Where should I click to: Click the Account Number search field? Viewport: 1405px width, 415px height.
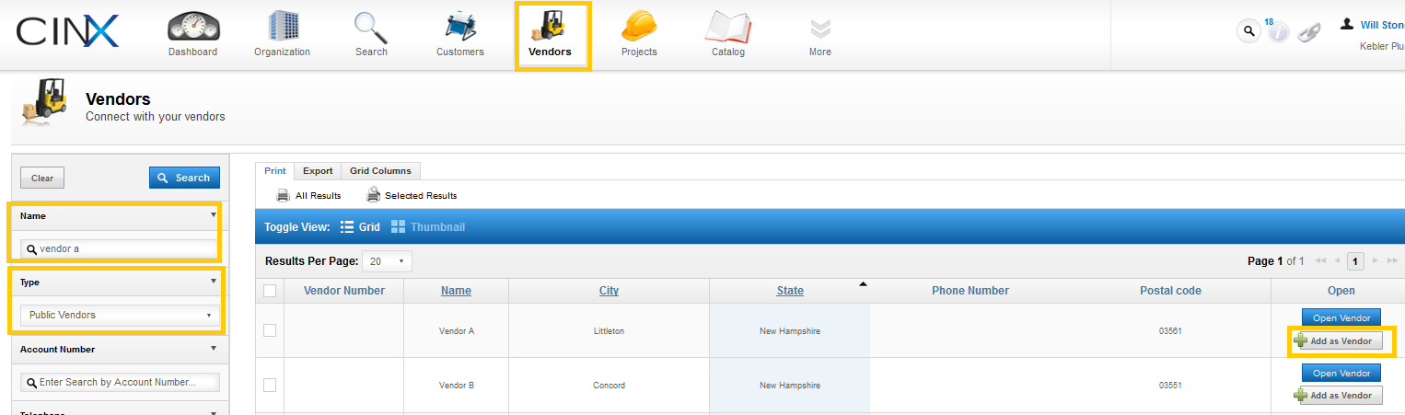coord(120,382)
